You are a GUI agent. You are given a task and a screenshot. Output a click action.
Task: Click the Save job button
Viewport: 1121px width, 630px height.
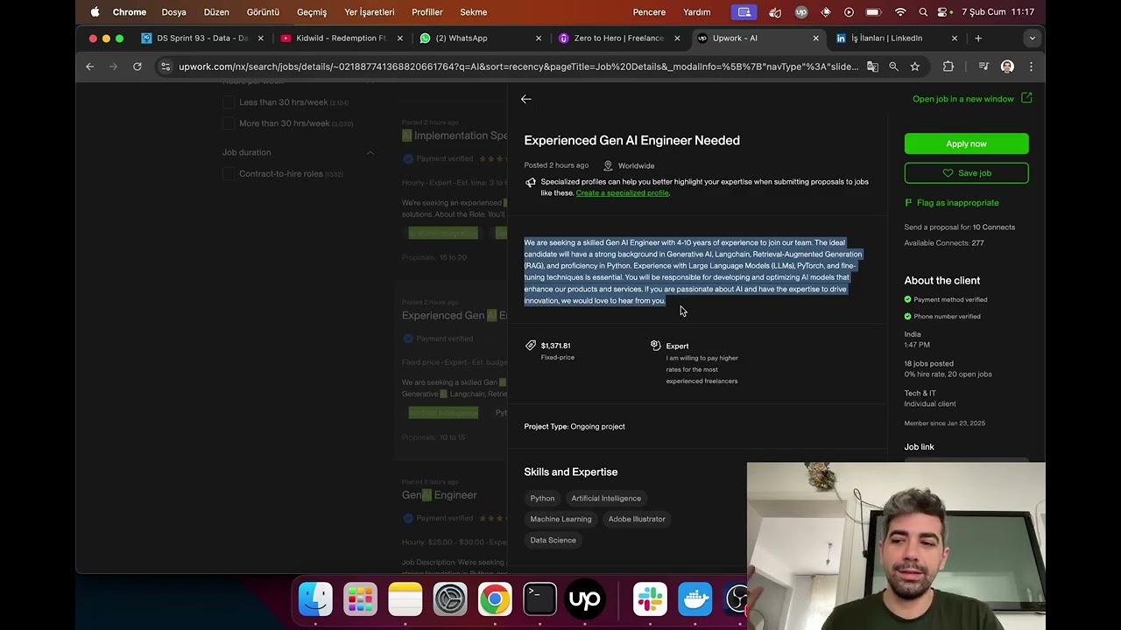tap(966, 173)
